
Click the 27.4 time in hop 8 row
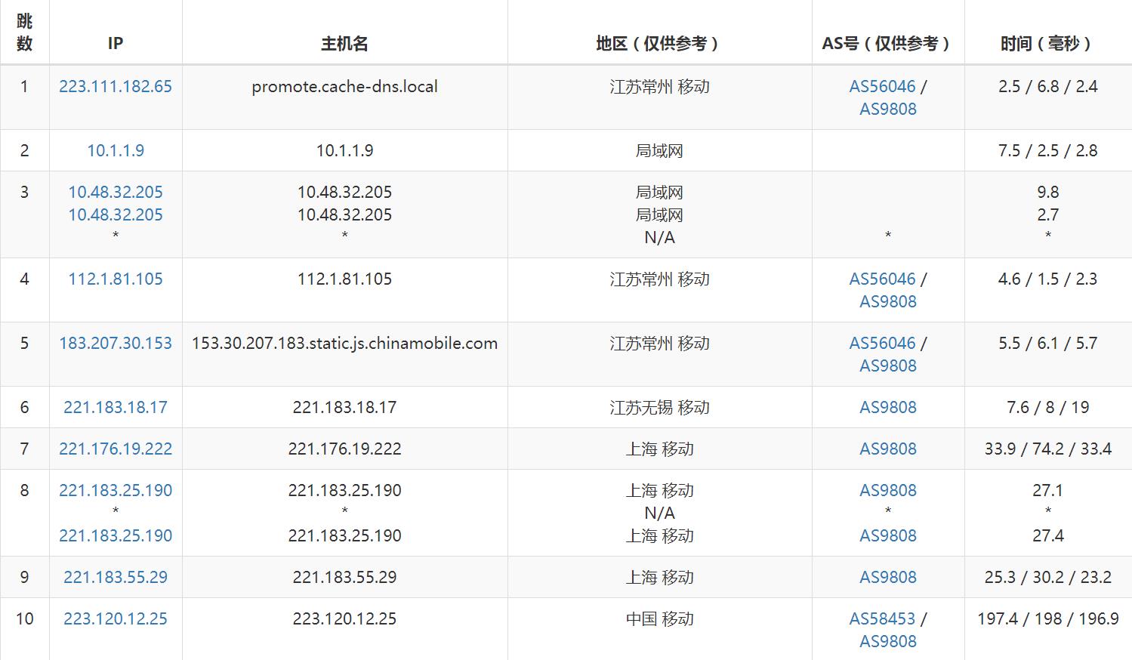1048,535
